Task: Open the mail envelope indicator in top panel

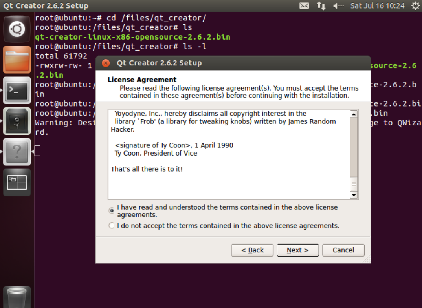Action: (304, 5)
